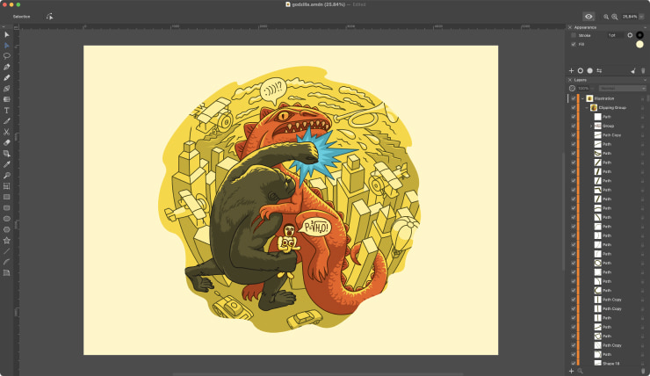The image size is (650, 376).
Task: Click the 25.84% zoom value field
Action: coord(630,17)
